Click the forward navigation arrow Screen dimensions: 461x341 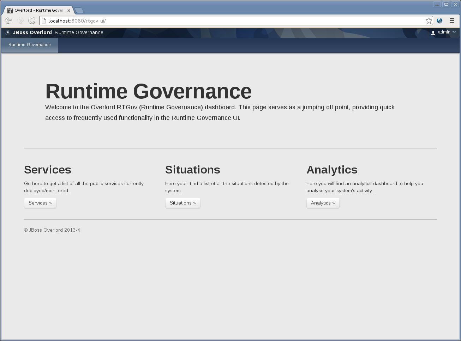coord(20,20)
